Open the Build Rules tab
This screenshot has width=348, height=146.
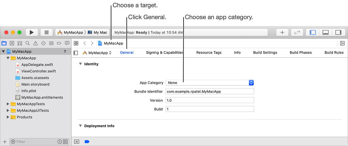pyautogui.click(x=334, y=52)
